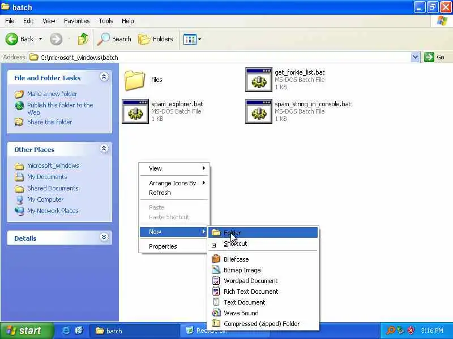Click the Search toolbar button

[x=114, y=39]
